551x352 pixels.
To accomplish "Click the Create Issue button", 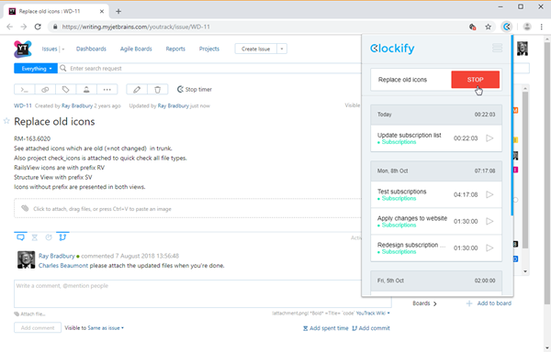I will 256,49.
